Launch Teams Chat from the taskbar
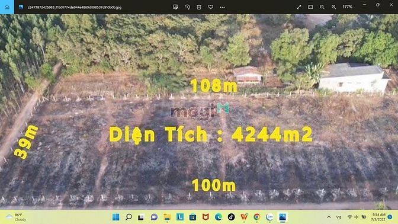This screenshot has height=224, width=398. tap(154, 217)
